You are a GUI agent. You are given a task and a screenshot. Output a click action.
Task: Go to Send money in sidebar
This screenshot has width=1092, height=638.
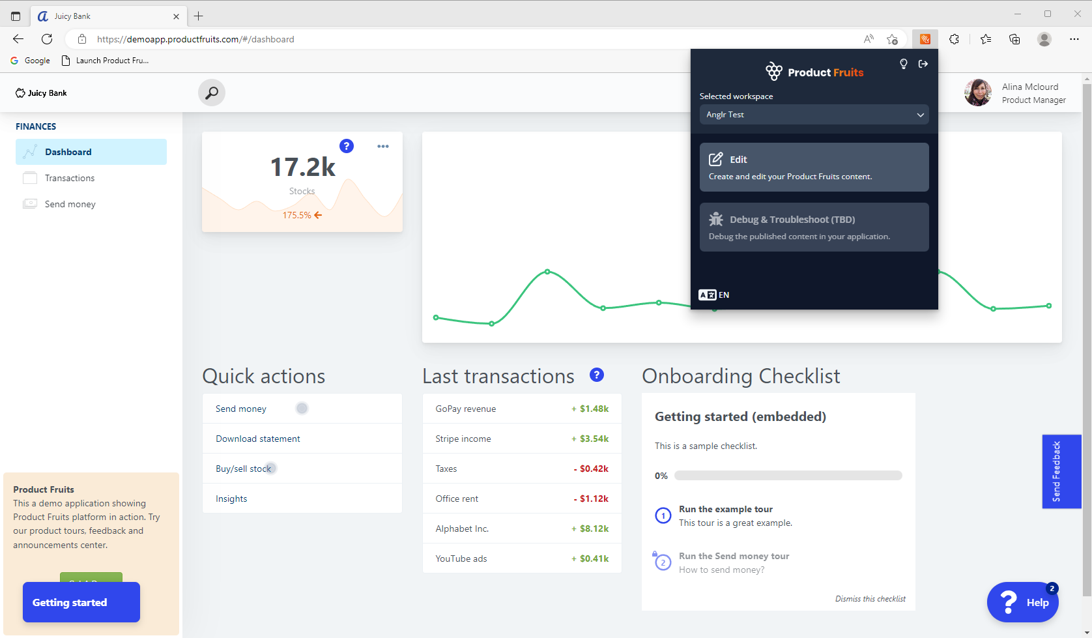click(70, 205)
